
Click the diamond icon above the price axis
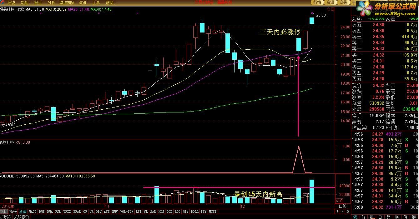coord(328,9)
